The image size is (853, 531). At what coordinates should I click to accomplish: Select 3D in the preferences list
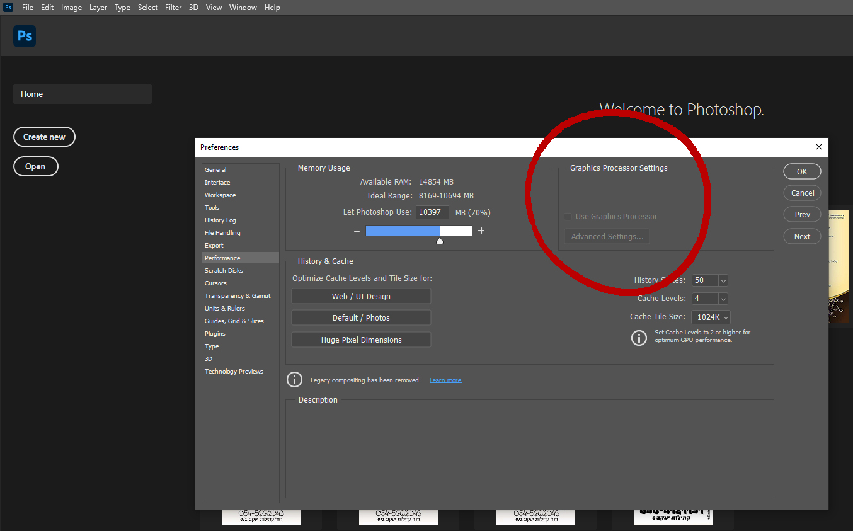click(241, 359)
